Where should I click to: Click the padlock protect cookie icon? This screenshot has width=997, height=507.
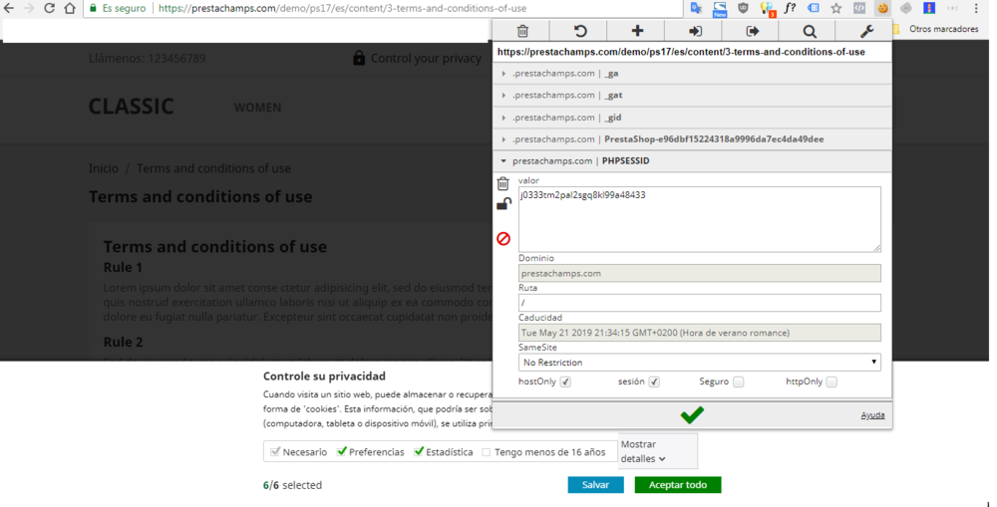[x=503, y=204]
